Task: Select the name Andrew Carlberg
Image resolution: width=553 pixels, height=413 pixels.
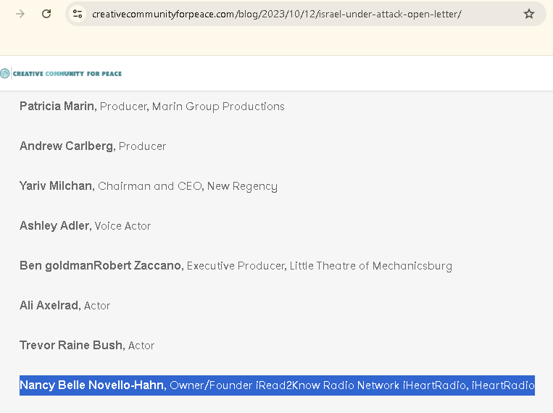Action: tap(67, 146)
